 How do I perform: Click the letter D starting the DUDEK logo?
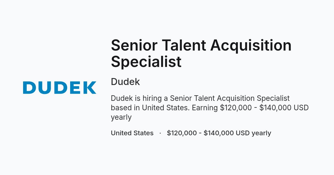pyautogui.click(x=30, y=87)
